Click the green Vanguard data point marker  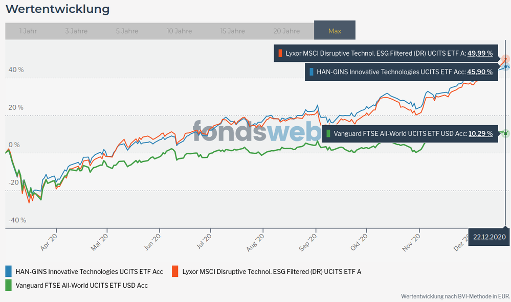505,133
